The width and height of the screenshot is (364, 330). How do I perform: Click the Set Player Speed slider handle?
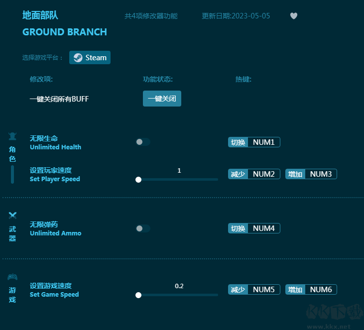(138, 180)
